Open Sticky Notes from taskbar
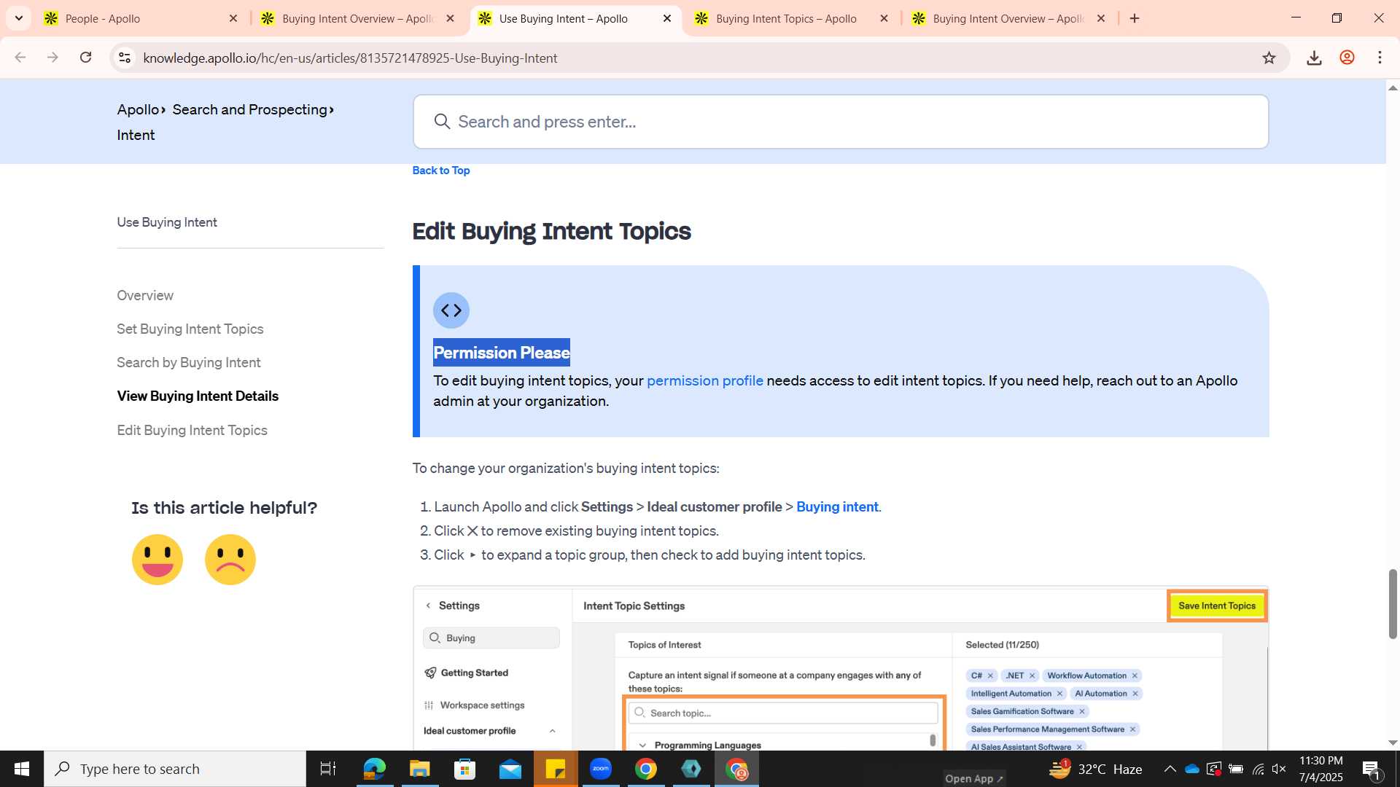1400x787 pixels. click(x=556, y=769)
